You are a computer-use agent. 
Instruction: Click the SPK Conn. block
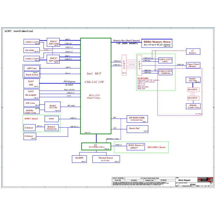pyautogui.click(x=32, y=103)
